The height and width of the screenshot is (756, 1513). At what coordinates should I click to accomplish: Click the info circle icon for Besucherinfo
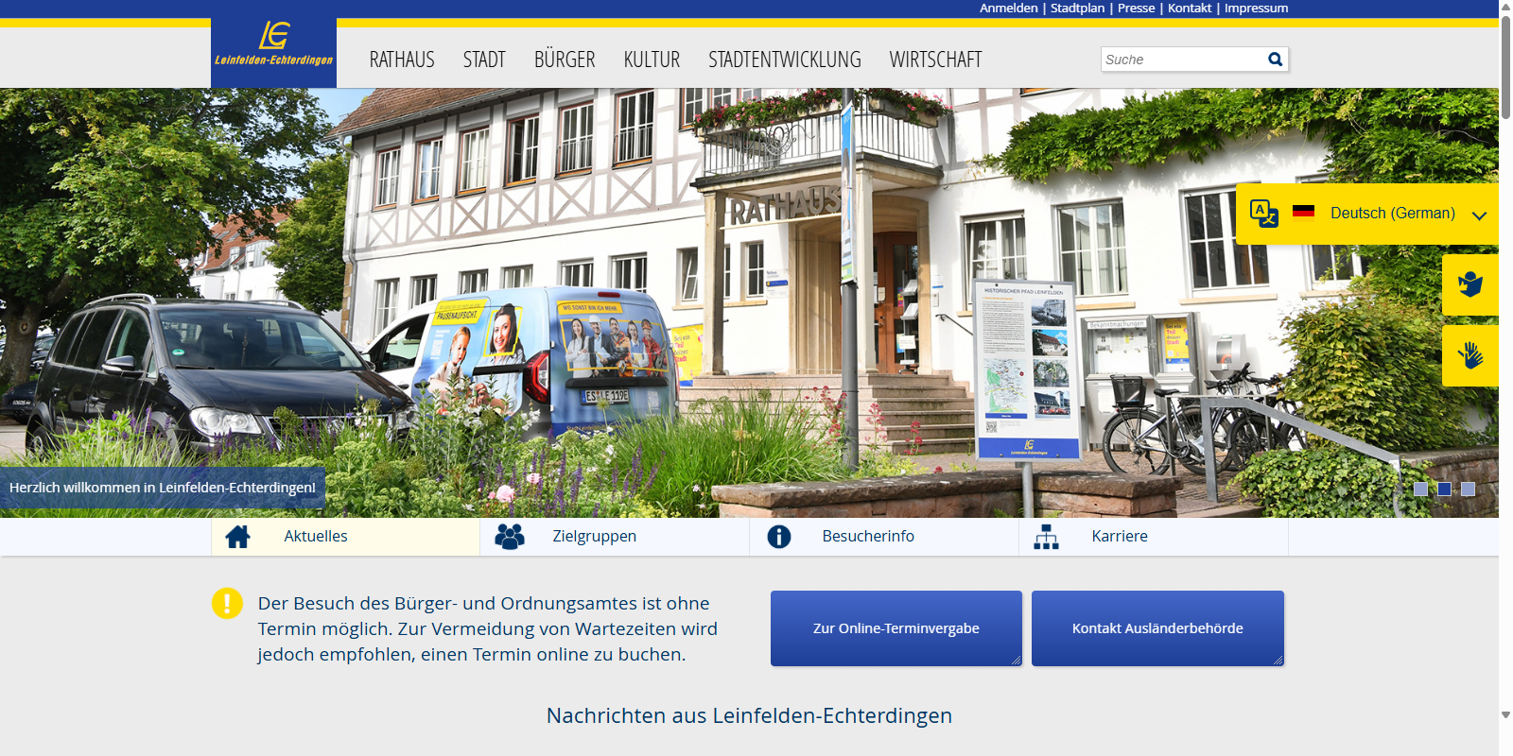(779, 537)
